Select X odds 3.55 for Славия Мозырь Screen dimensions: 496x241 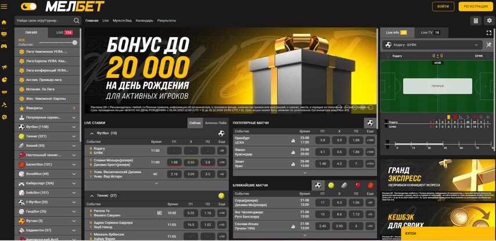[191, 162]
